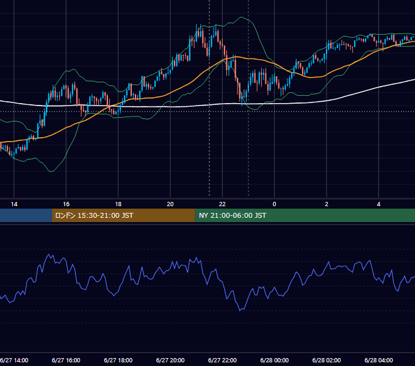Select the NY 21:00-06:00 JST session bar

[x=305, y=215]
